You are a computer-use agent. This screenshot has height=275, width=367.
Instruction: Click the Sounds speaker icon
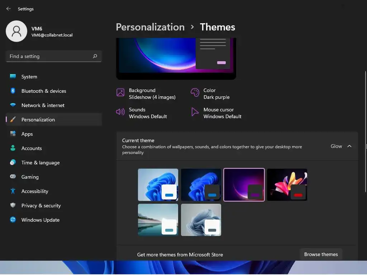click(120, 112)
